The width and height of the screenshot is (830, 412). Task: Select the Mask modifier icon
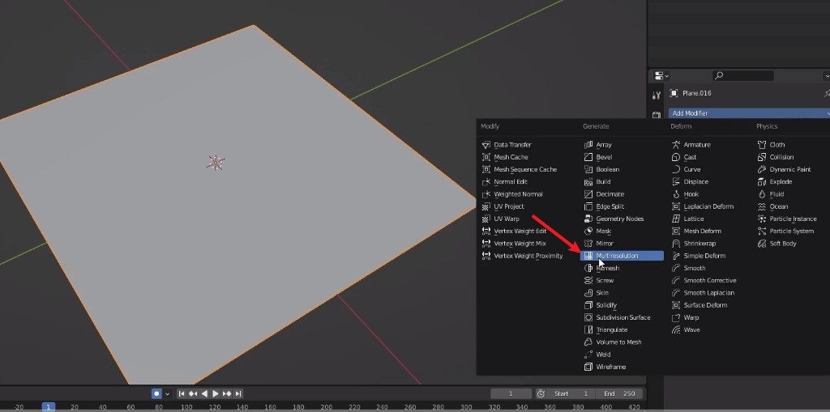pyautogui.click(x=588, y=231)
